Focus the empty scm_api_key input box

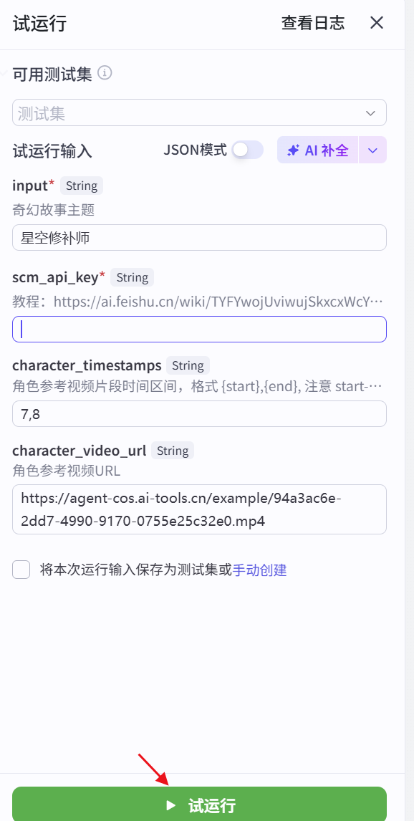(x=199, y=329)
